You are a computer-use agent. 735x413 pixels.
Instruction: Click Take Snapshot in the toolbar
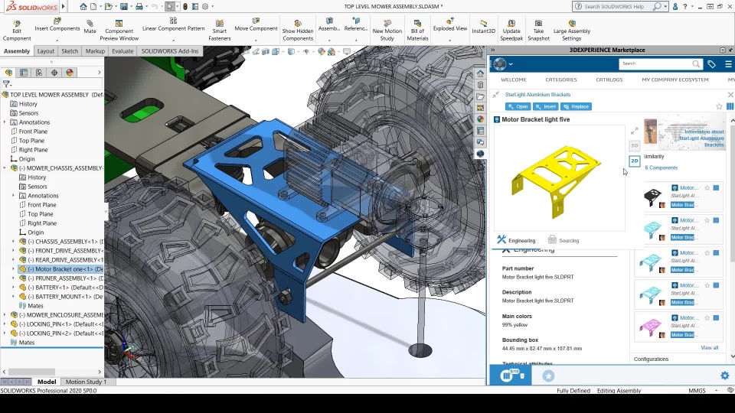[x=538, y=29]
